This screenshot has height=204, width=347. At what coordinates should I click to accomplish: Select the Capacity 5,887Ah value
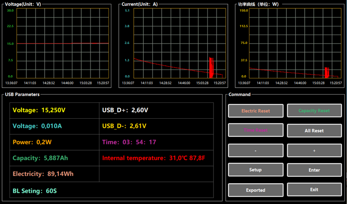pos(40,158)
